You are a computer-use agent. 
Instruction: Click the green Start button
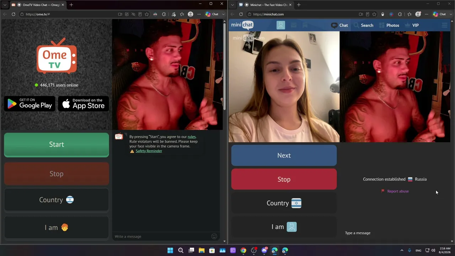click(x=57, y=144)
